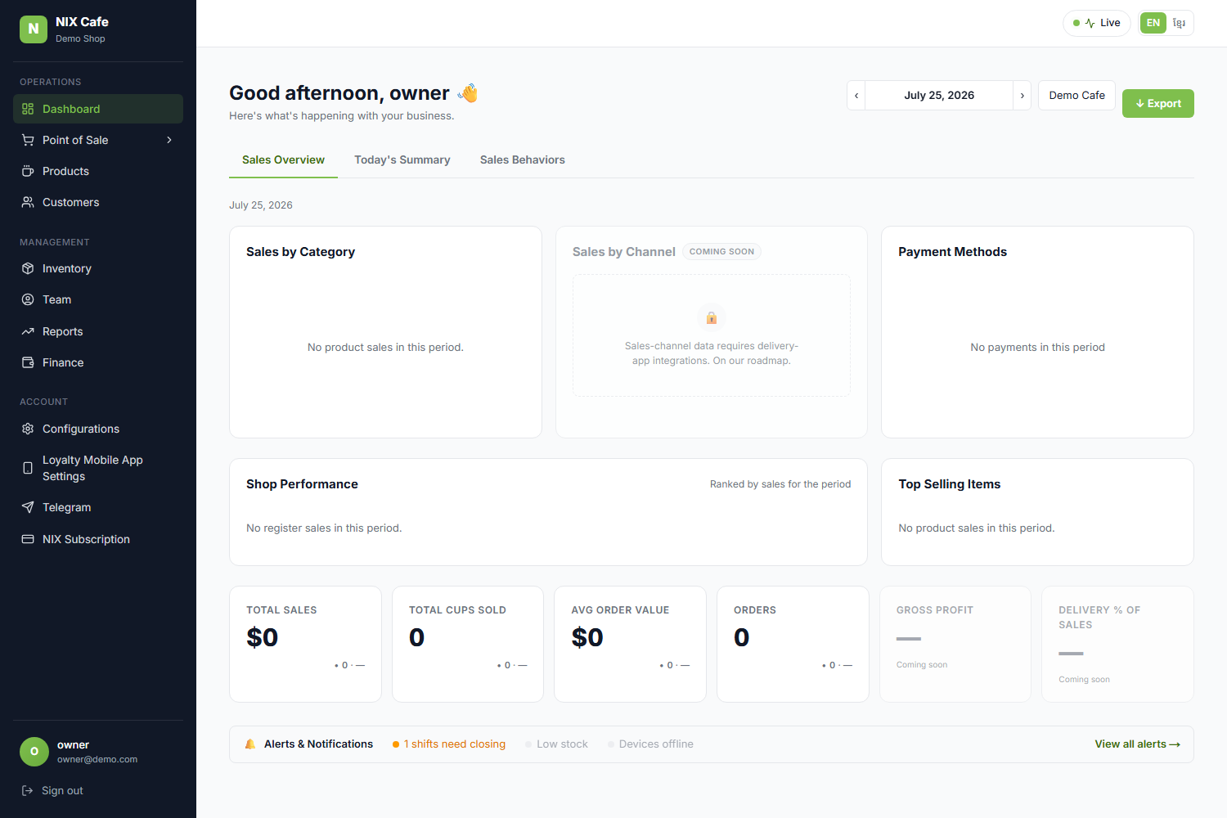1227x818 pixels.
Task: Click the owner avatar circle
Action: pyautogui.click(x=34, y=751)
